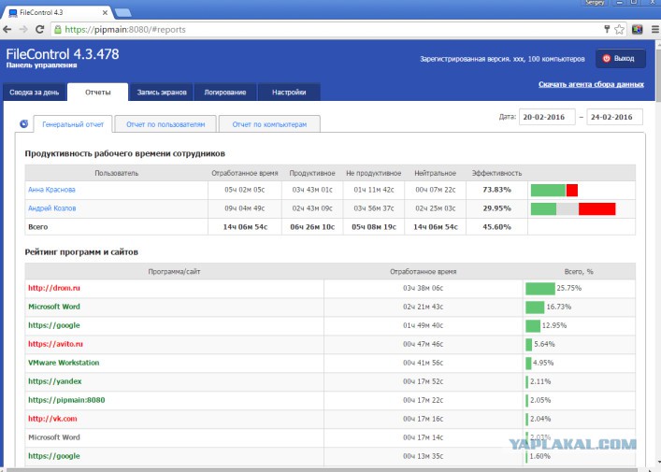Go back using browser back arrow

[7, 30]
